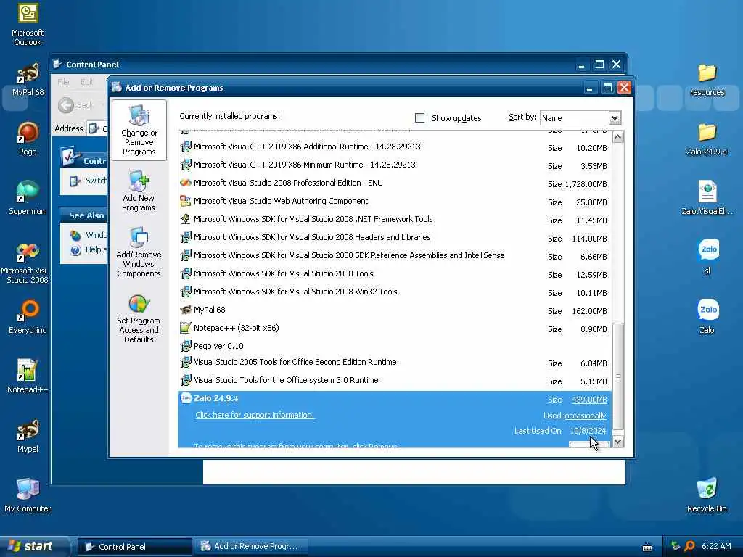
Task: Select resources folder on desktop
Action: coord(707,80)
